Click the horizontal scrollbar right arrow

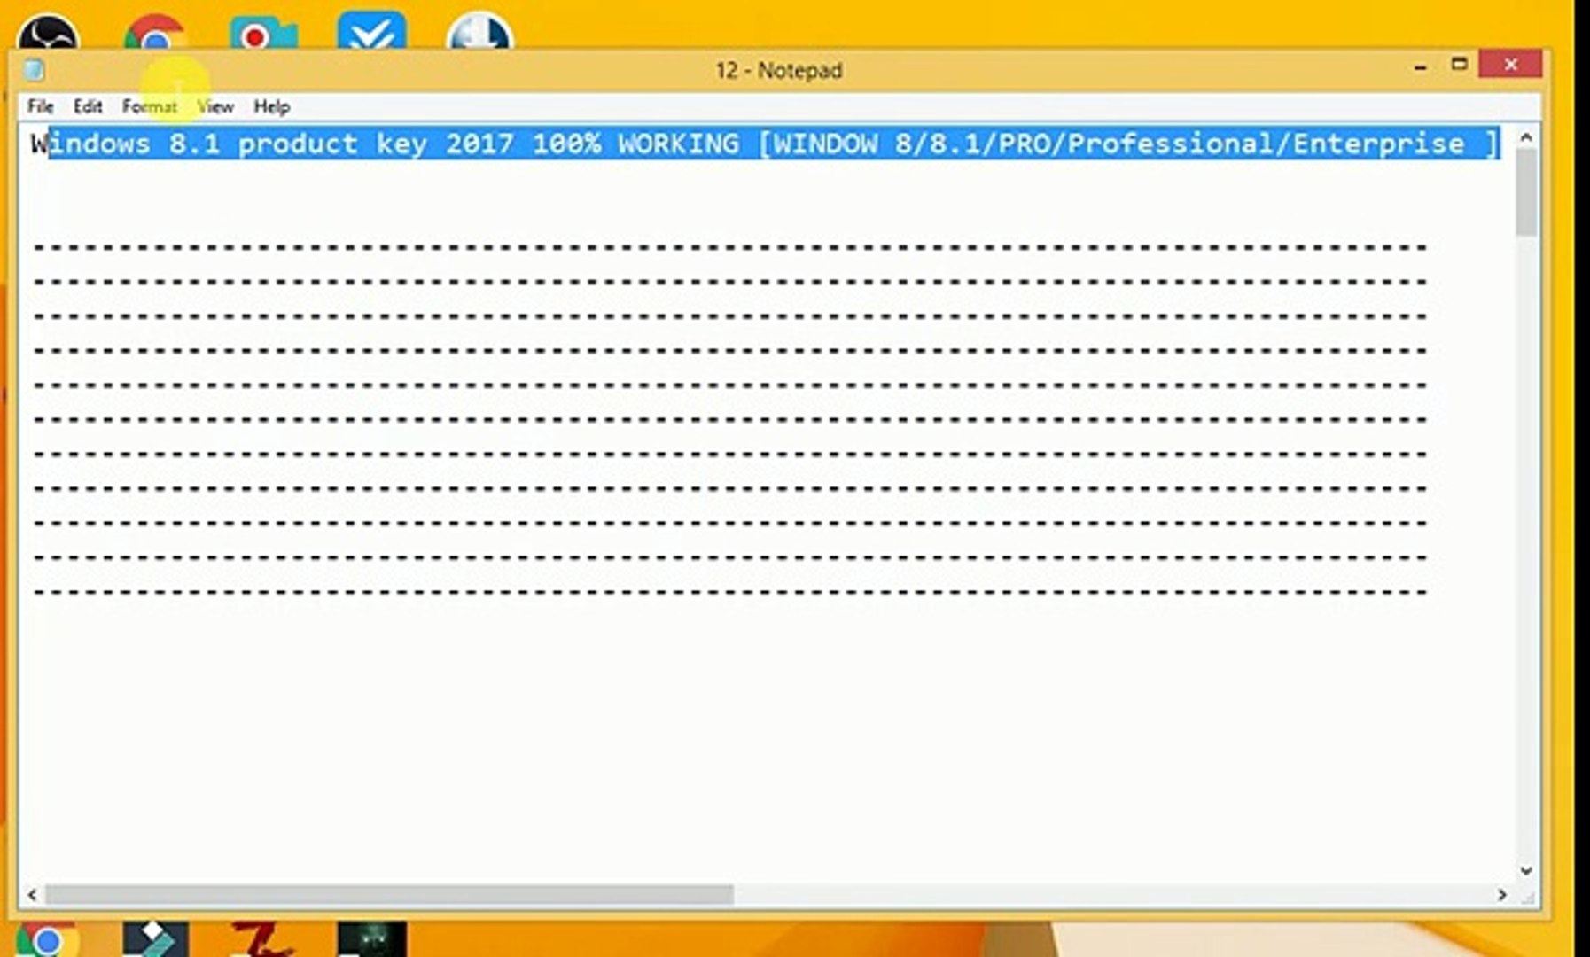point(1502,895)
